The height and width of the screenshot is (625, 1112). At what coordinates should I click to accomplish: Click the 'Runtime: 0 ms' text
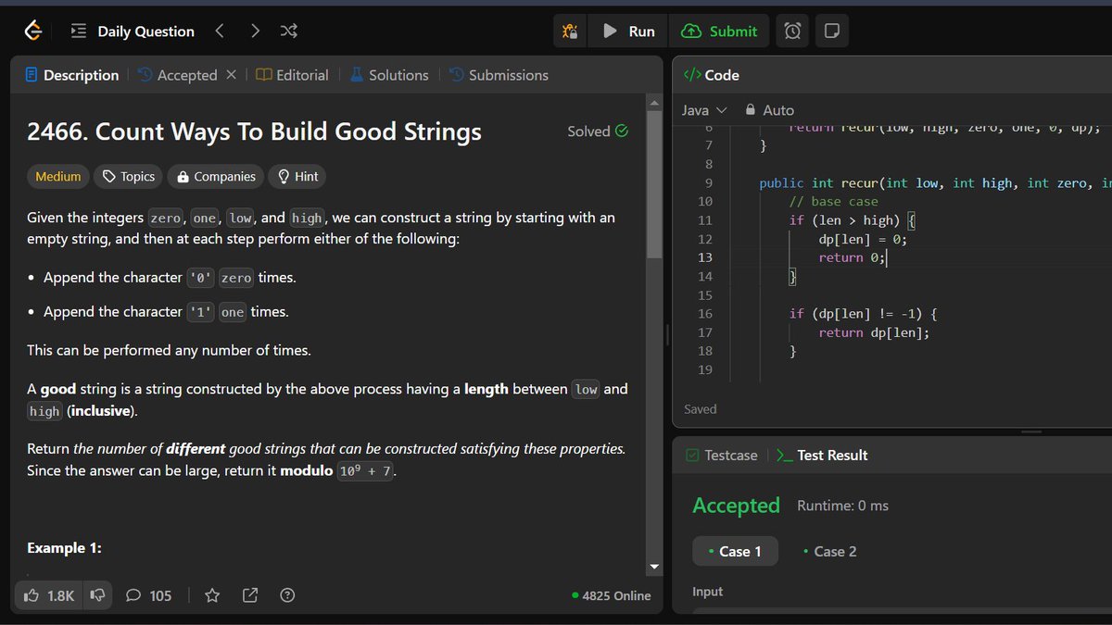click(842, 506)
